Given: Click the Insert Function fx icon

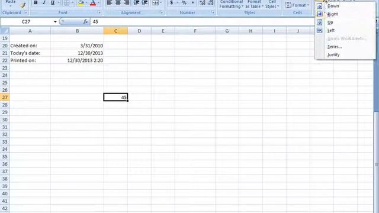Looking at the screenshot, I should click(85, 22).
